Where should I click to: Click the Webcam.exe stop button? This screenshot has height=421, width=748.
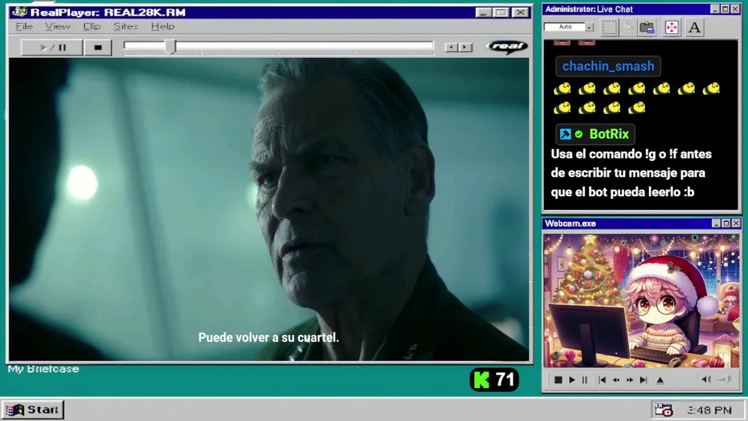click(557, 380)
